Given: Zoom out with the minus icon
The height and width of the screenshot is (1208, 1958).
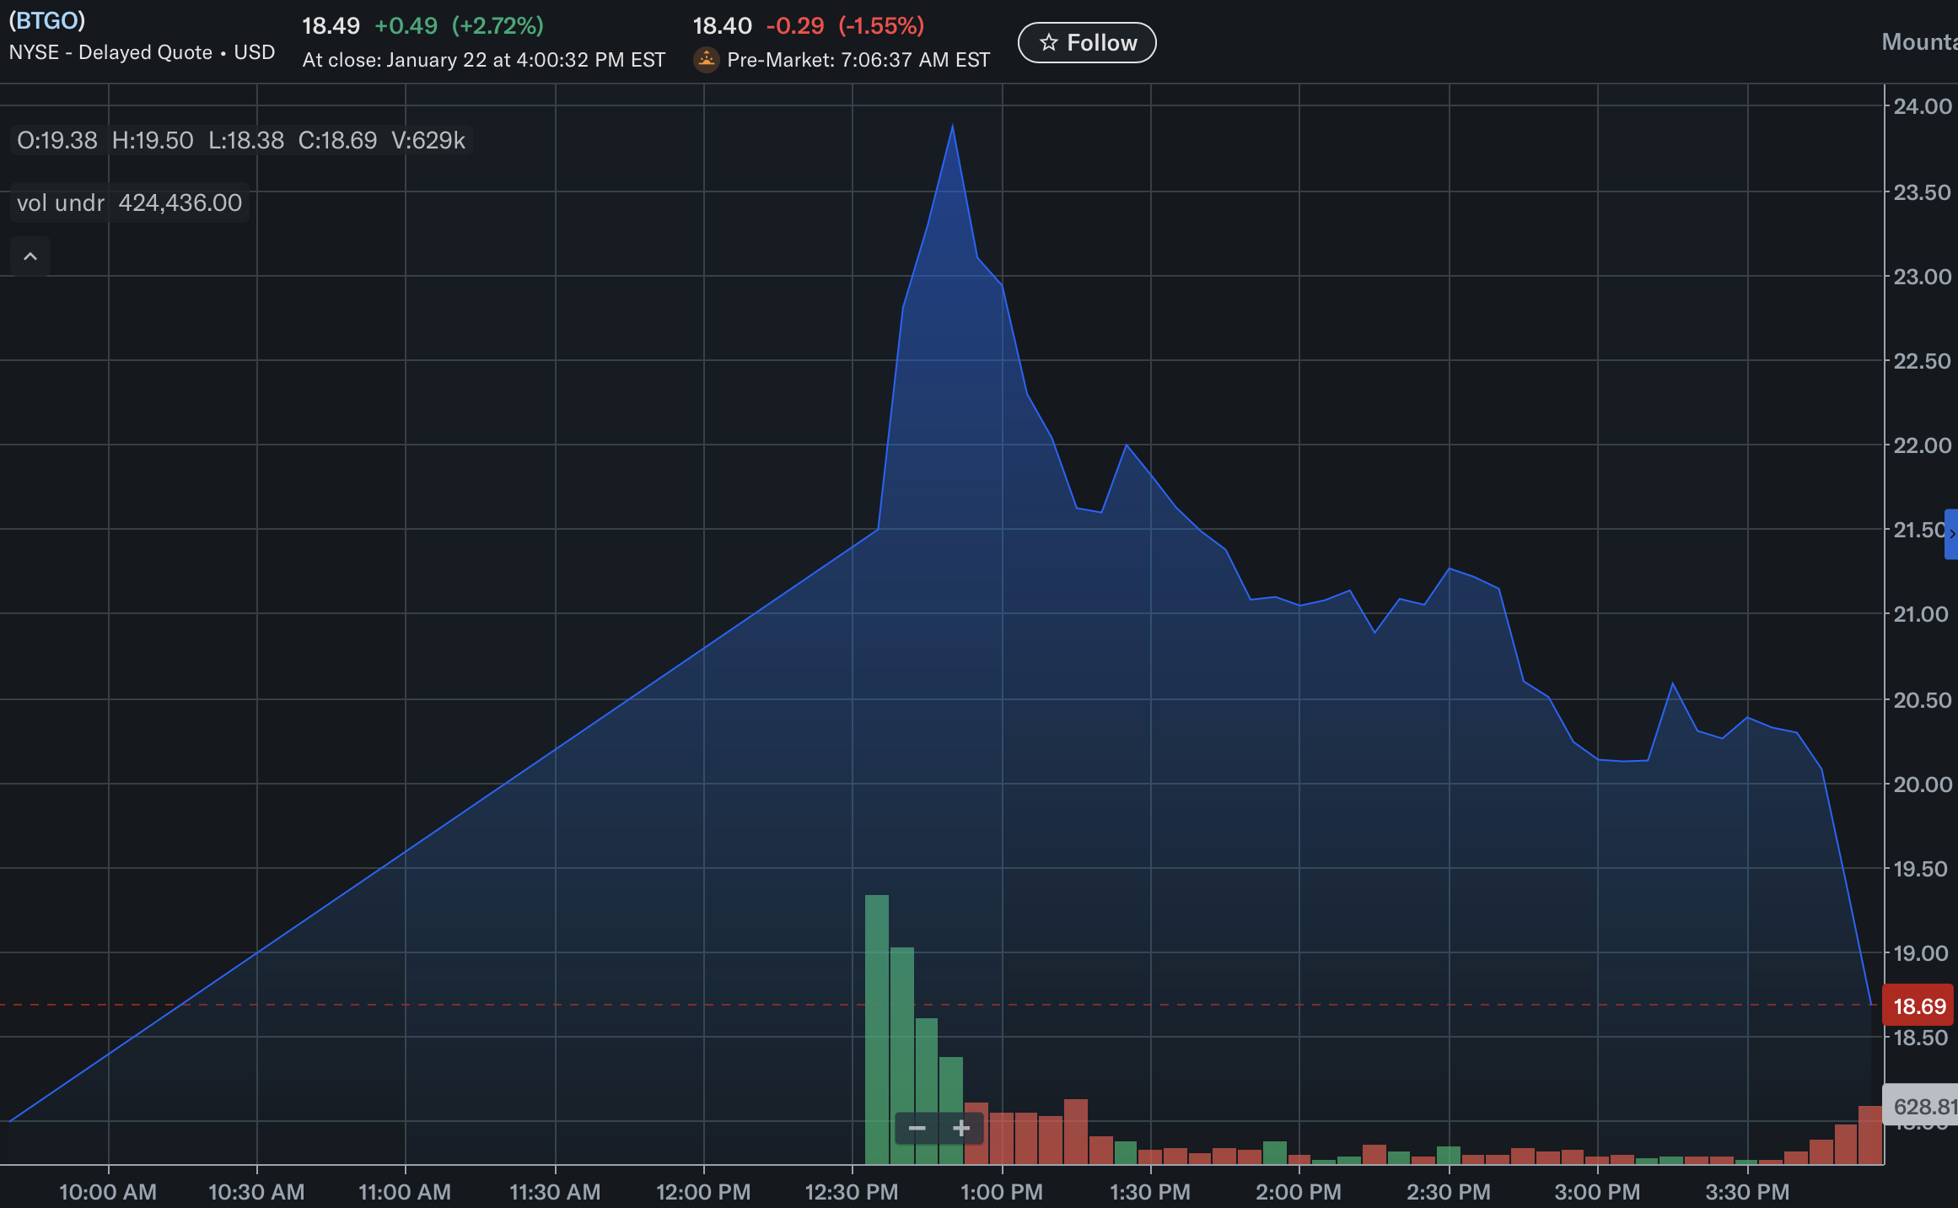Looking at the screenshot, I should 917,1128.
